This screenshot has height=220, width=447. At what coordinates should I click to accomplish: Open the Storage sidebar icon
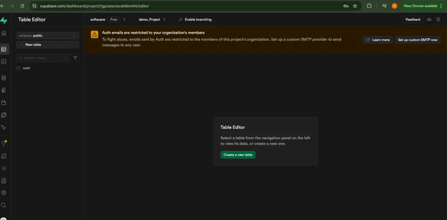[3, 102]
